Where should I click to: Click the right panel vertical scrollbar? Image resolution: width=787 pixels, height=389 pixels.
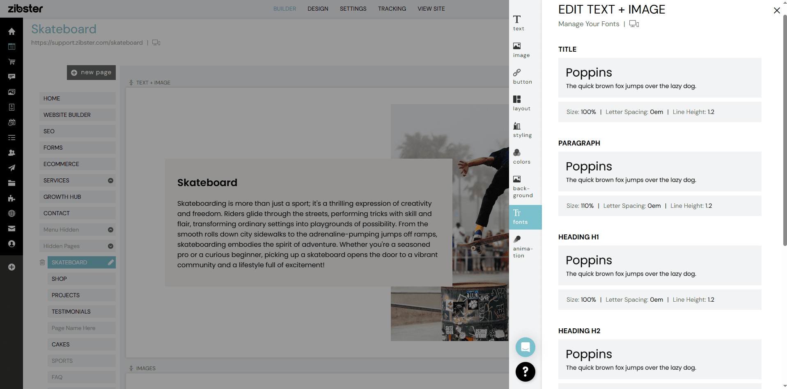tap(785, 131)
